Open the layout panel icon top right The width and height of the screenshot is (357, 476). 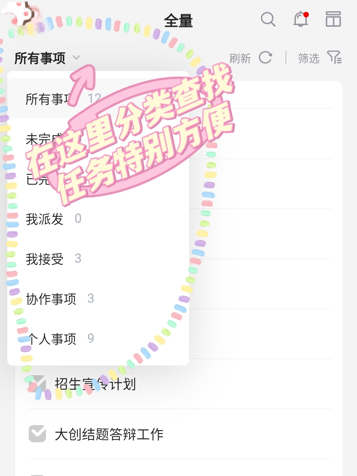click(x=333, y=19)
